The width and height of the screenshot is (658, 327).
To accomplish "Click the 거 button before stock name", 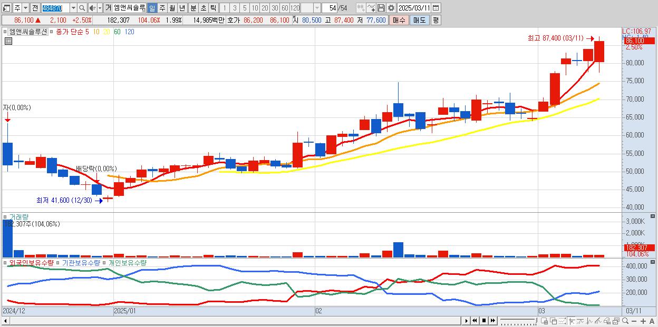I will (x=108, y=8).
